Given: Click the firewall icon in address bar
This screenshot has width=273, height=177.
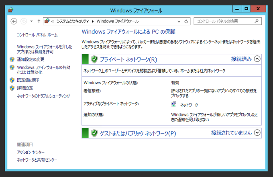Looking at the screenshot, I should (x=47, y=21).
